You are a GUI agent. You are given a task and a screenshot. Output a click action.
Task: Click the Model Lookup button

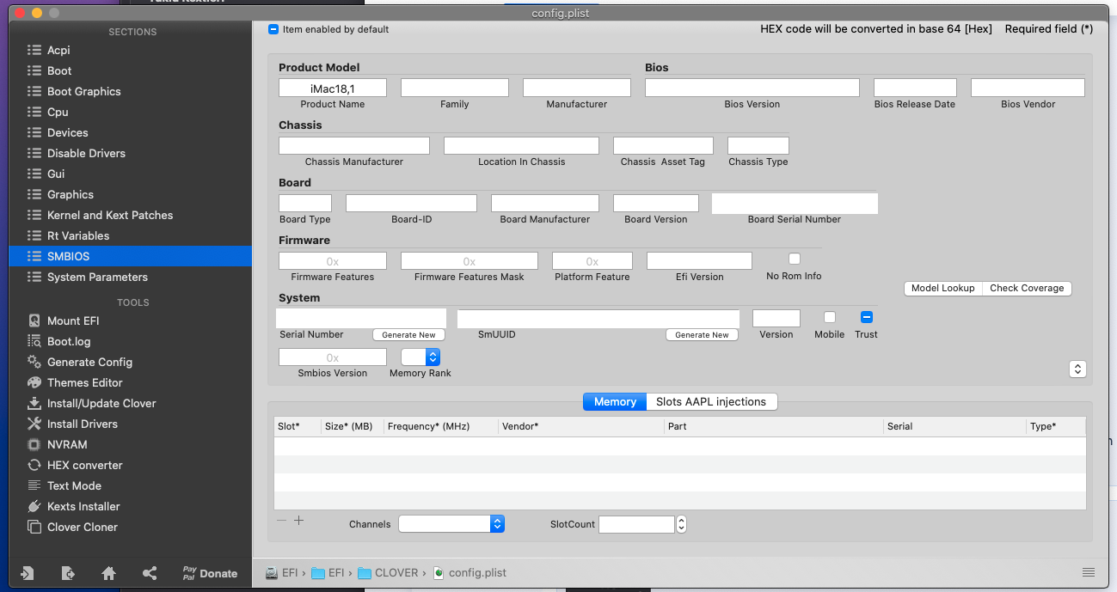pos(942,288)
